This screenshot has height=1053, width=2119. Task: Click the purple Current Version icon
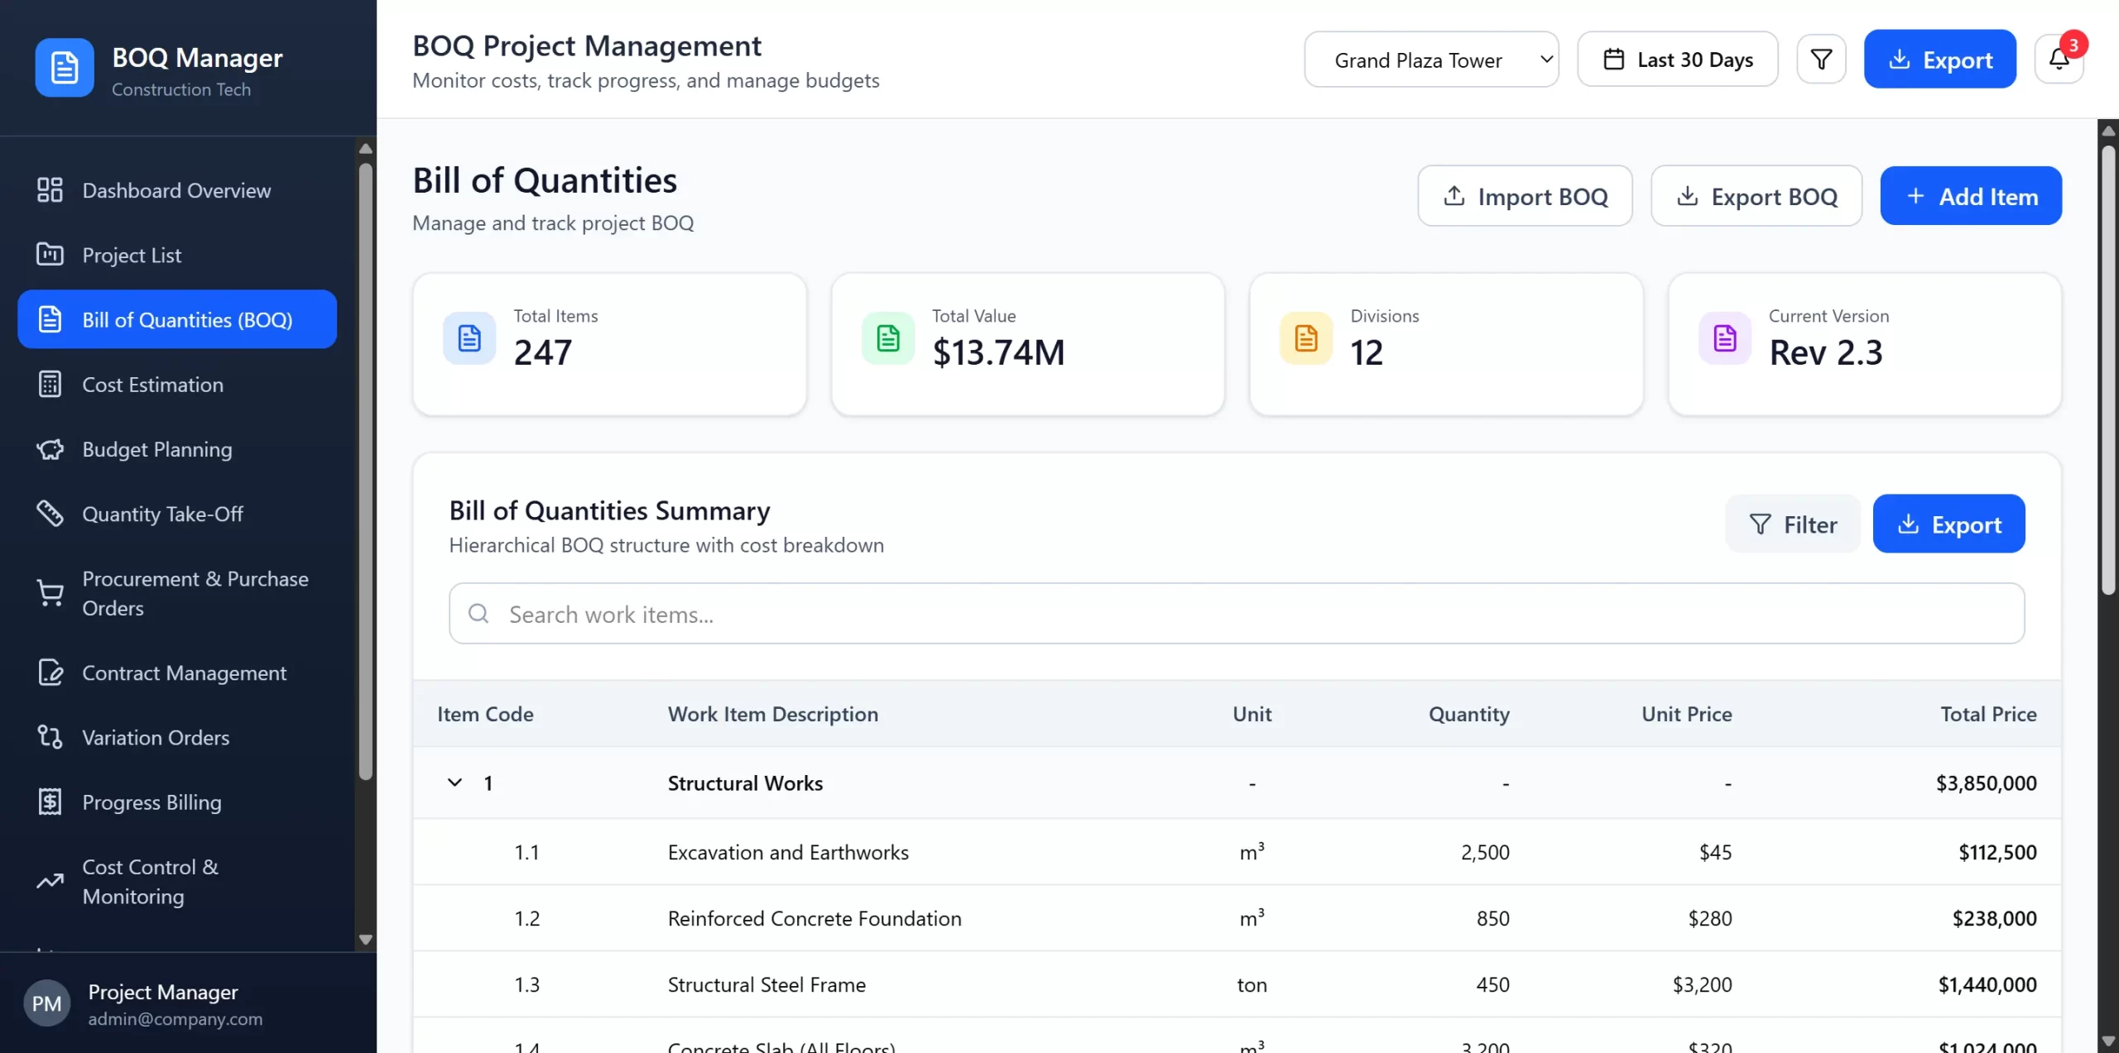pos(1724,338)
